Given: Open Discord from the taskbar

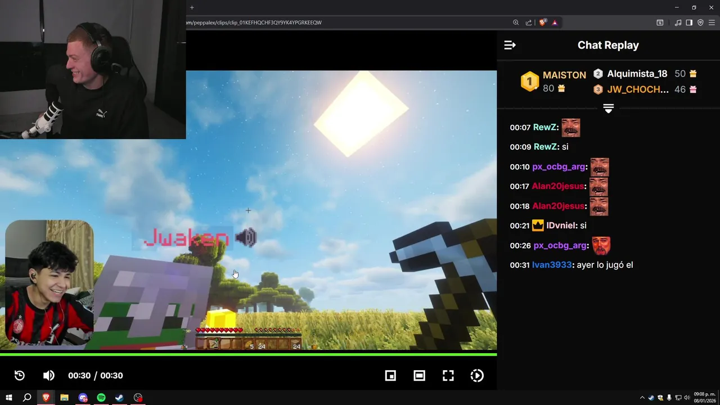Looking at the screenshot, I should [x=83, y=398].
